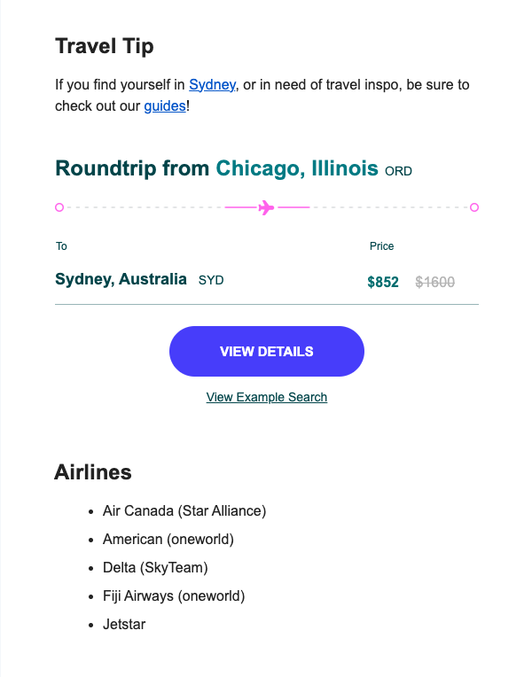532x677 pixels.
Task: Click the left pink origin circle marker
Action: [59, 207]
